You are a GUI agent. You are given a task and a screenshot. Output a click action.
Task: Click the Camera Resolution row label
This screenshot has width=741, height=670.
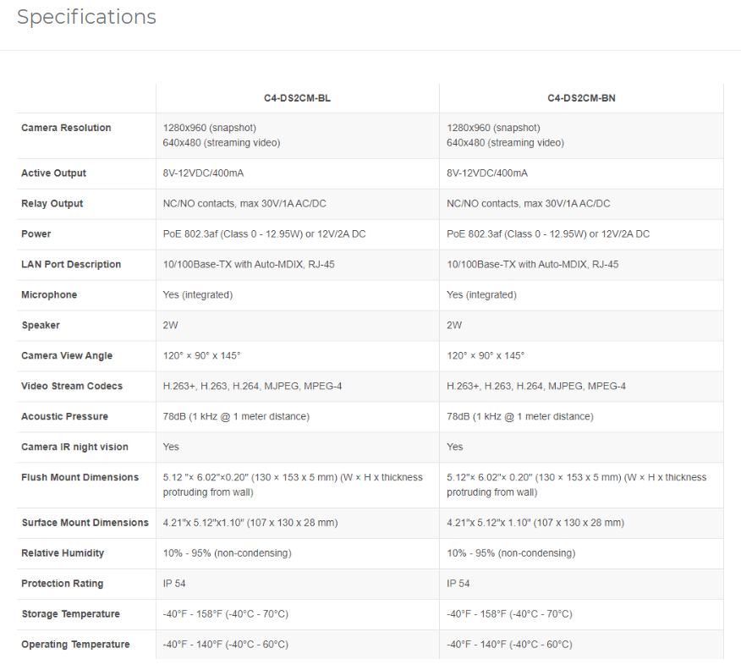(66, 128)
